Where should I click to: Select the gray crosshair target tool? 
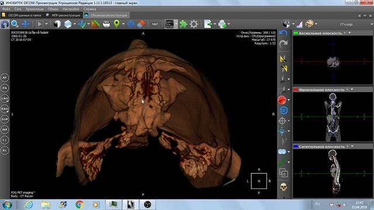point(282,121)
